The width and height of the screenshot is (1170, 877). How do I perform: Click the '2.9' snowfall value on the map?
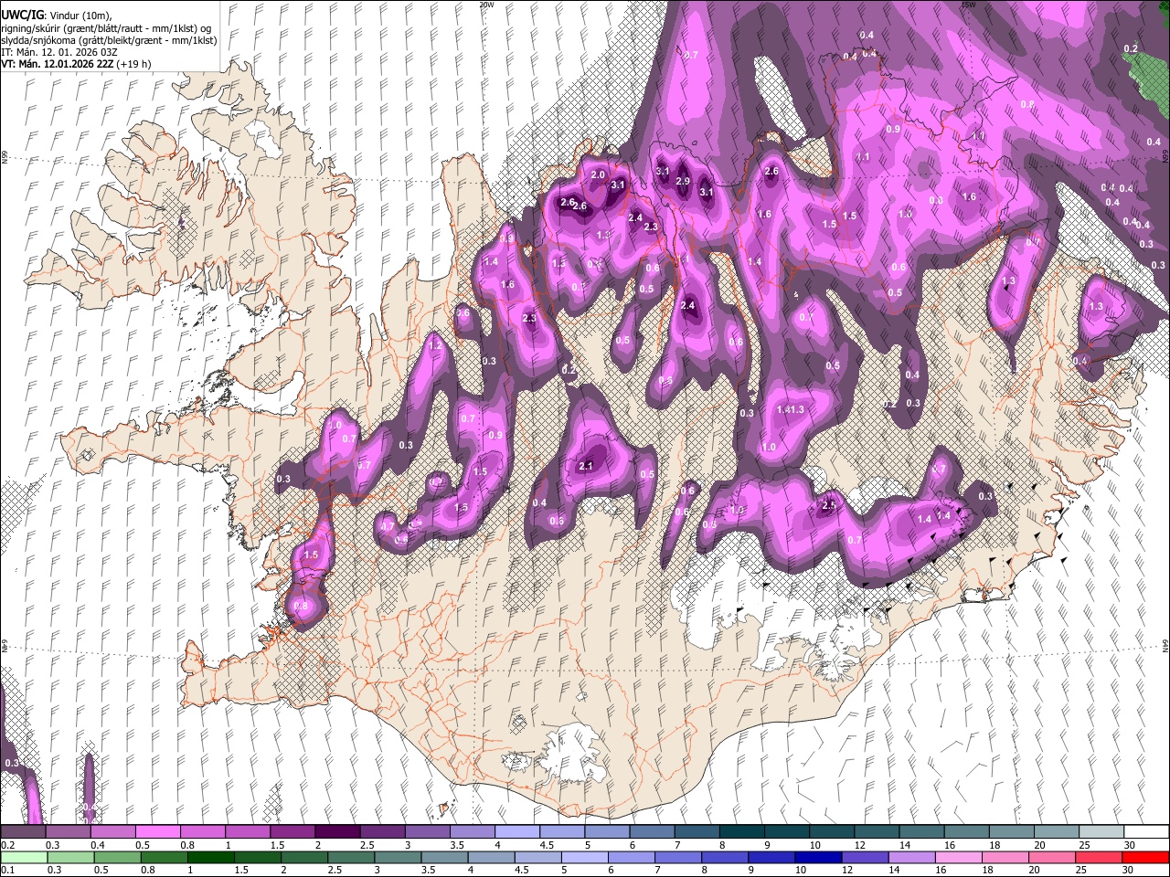coord(683,182)
